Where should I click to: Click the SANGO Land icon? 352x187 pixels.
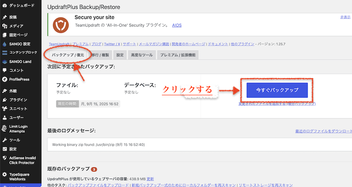(4, 62)
